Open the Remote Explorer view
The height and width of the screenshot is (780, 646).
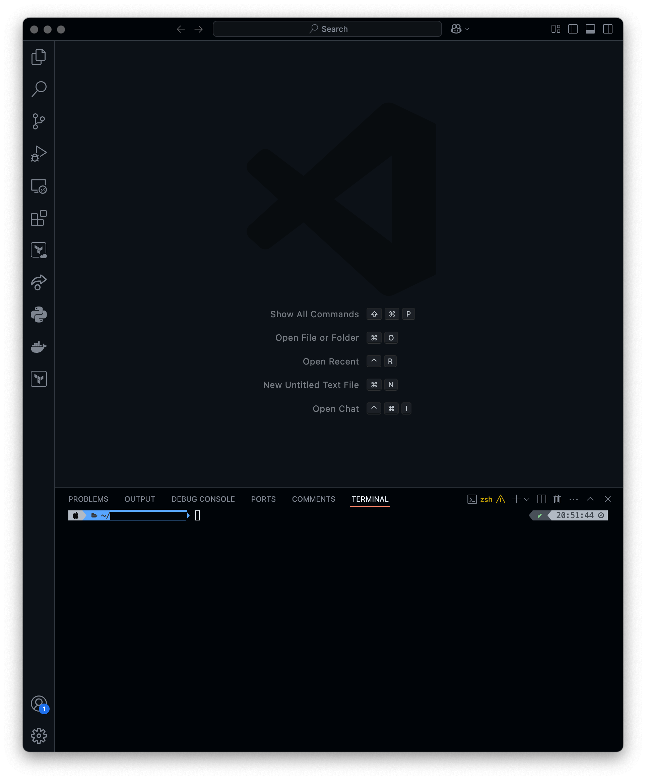39,186
